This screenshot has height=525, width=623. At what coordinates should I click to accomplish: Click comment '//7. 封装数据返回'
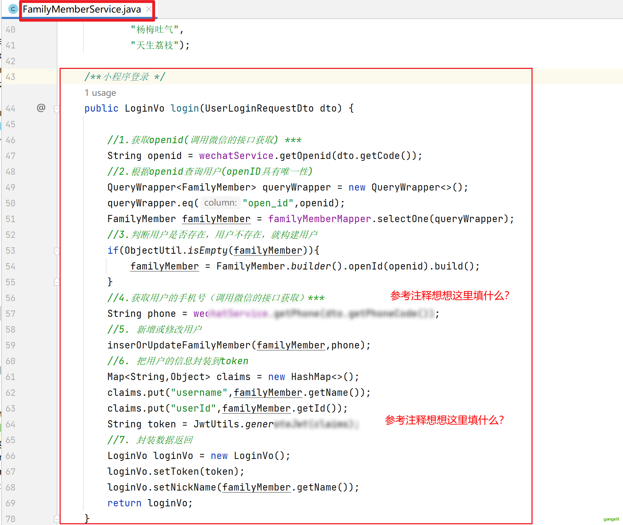tap(150, 440)
